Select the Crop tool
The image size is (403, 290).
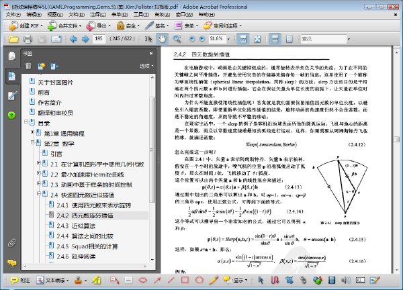click(289, 280)
